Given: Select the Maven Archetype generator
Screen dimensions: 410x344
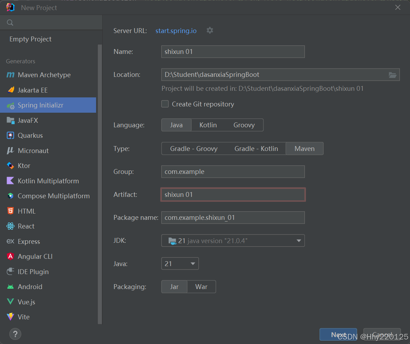Looking at the screenshot, I should [44, 75].
